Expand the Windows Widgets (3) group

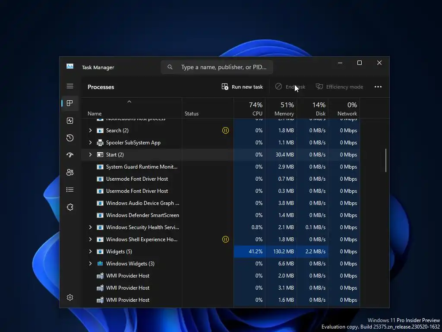tap(90, 263)
